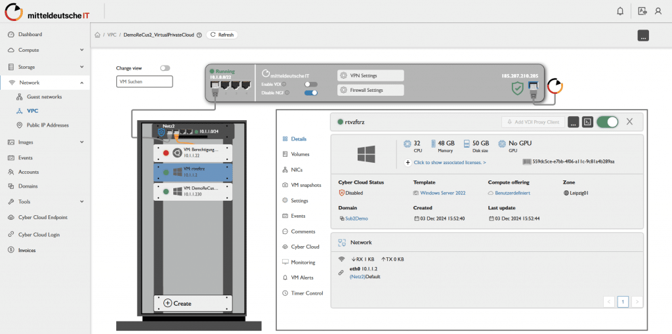Switch to the VM snapshots tab
The image size is (672, 334).
(306, 185)
